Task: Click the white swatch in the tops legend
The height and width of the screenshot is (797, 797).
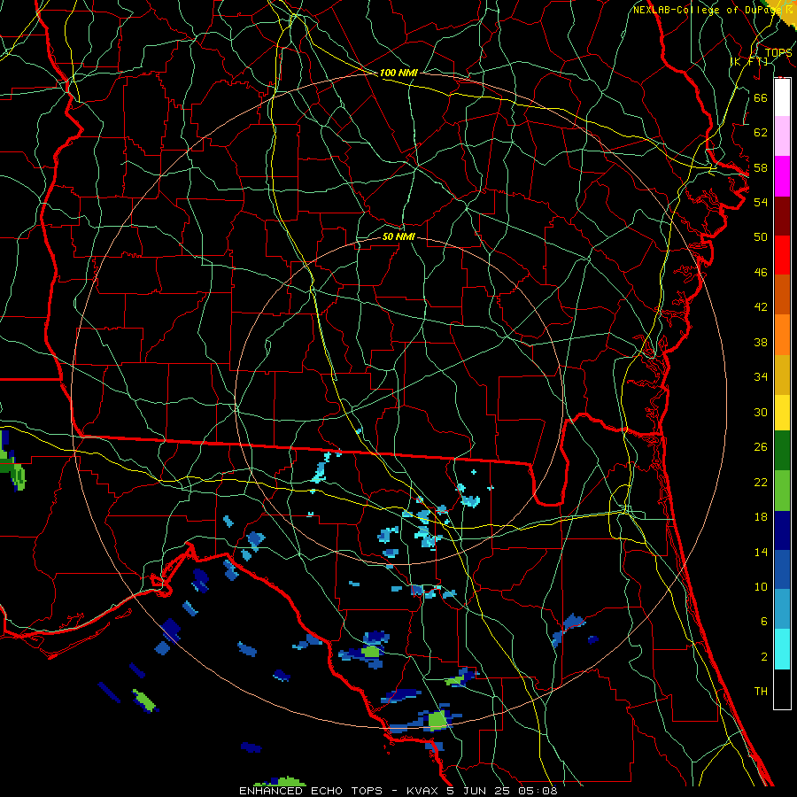Action: (x=782, y=97)
